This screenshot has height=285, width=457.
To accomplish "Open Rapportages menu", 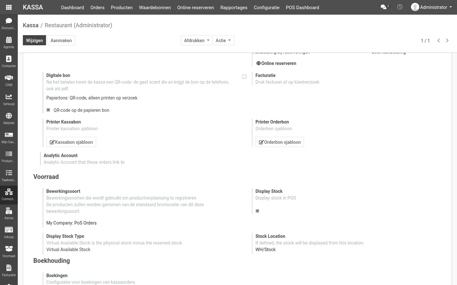I will 234,7.
